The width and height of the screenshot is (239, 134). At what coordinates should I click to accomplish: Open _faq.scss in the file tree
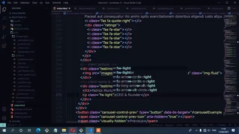[x=22, y=63]
